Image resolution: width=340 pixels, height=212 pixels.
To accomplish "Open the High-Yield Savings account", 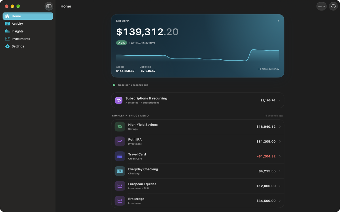I will tap(197, 127).
